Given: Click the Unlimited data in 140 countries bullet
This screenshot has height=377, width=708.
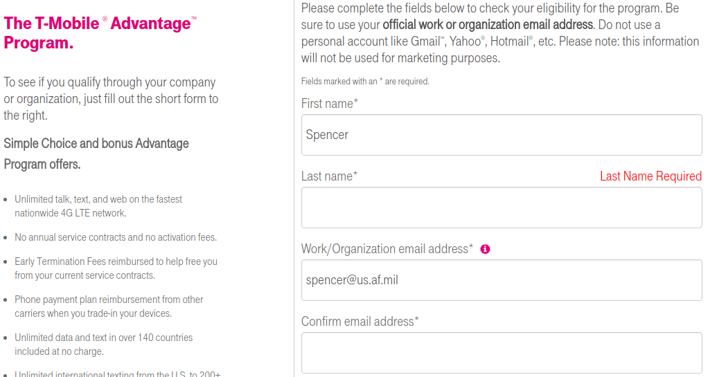Looking at the screenshot, I should pyautogui.click(x=103, y=344).
